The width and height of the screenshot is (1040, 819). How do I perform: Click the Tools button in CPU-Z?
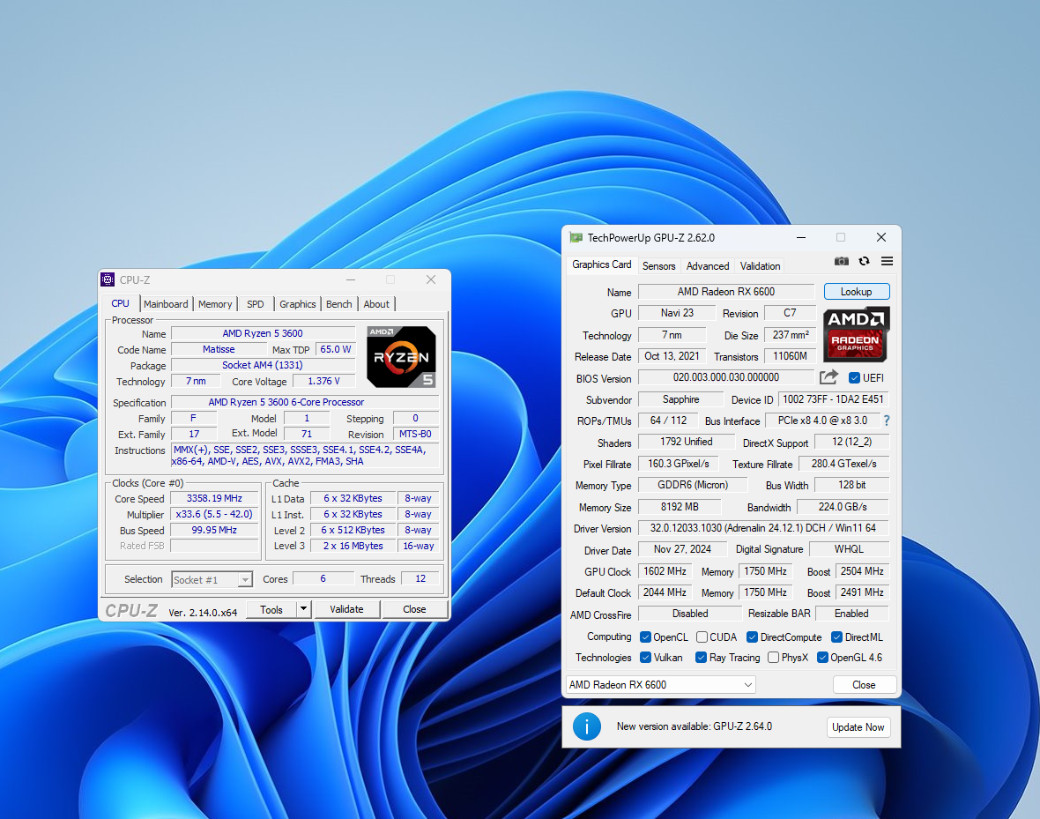pos(271,609)
